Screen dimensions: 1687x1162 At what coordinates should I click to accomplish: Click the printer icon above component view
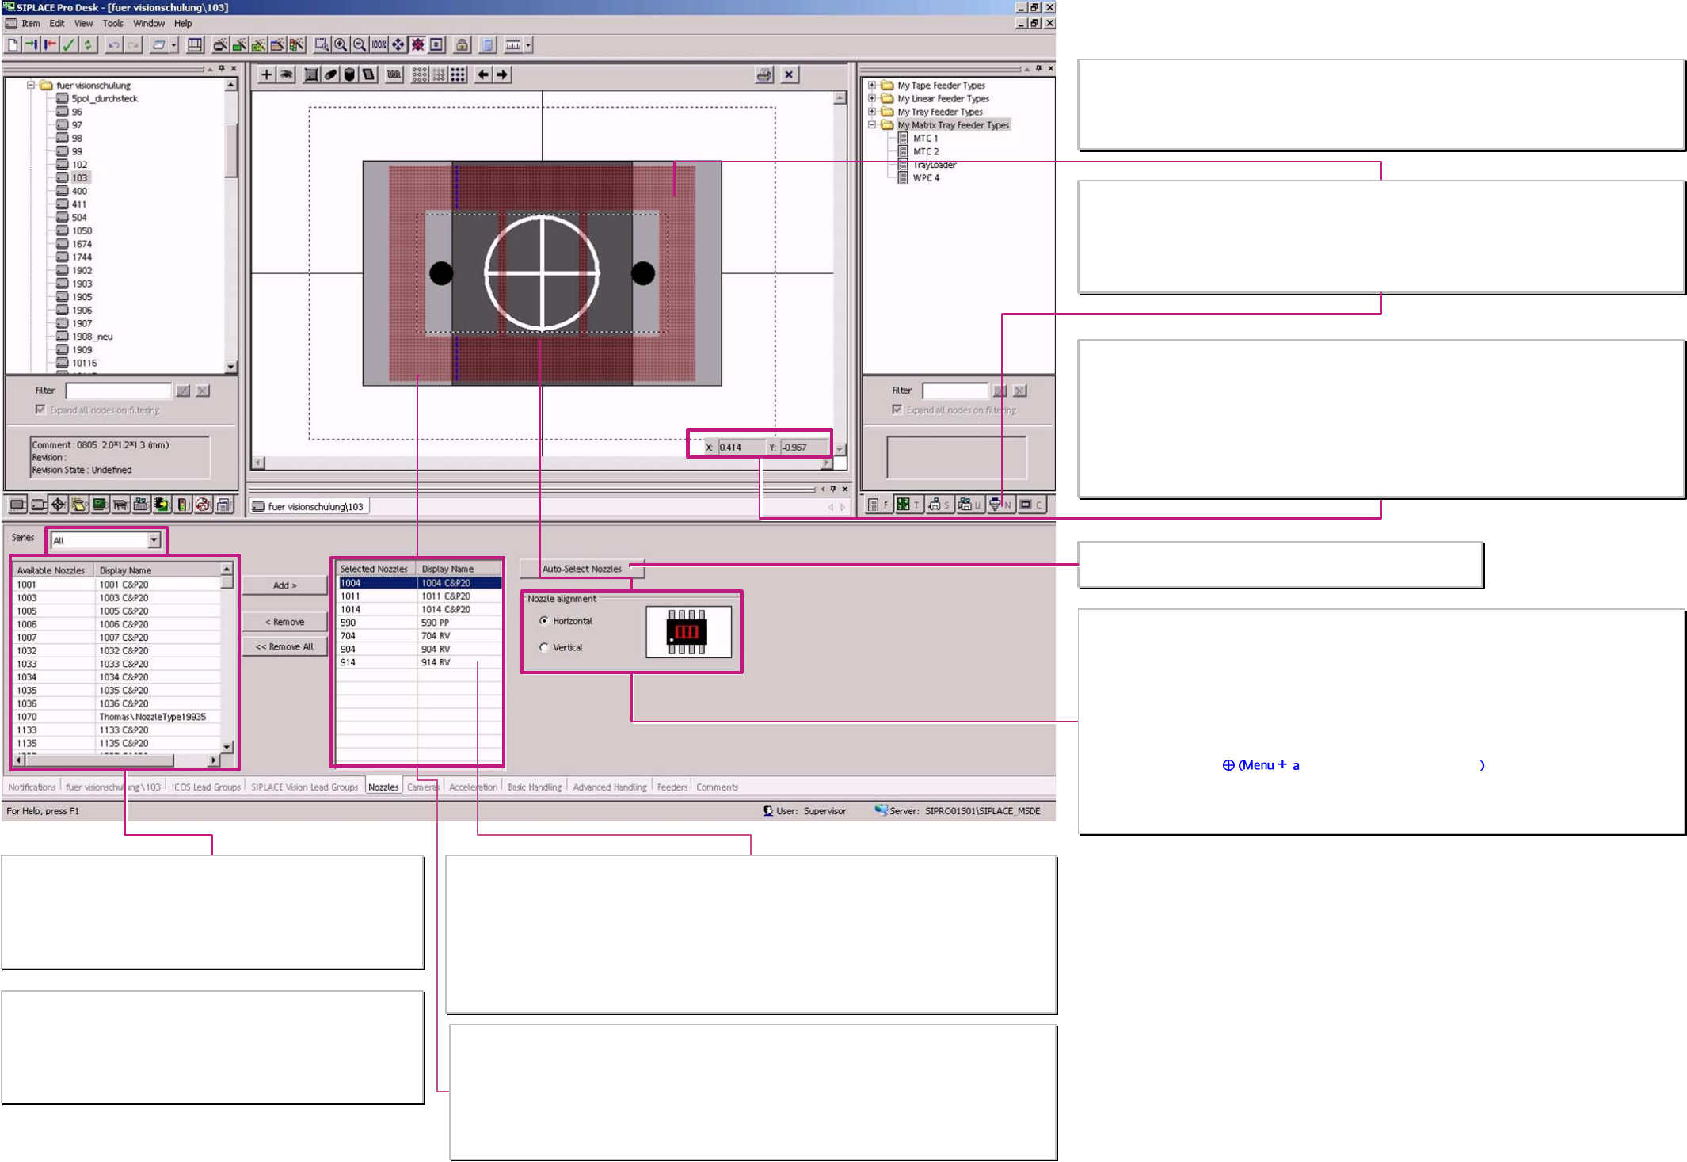tap(764, 74)
